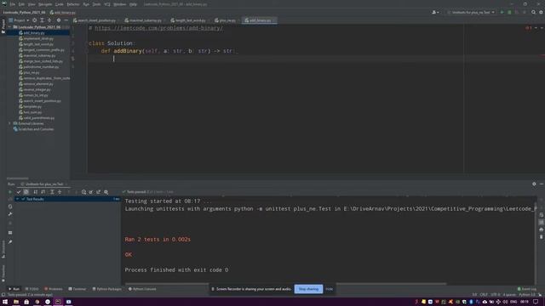Click print icon beside console output

542,229
